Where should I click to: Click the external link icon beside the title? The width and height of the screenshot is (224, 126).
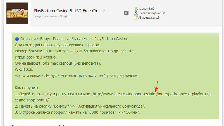click(x=104, y=11)
